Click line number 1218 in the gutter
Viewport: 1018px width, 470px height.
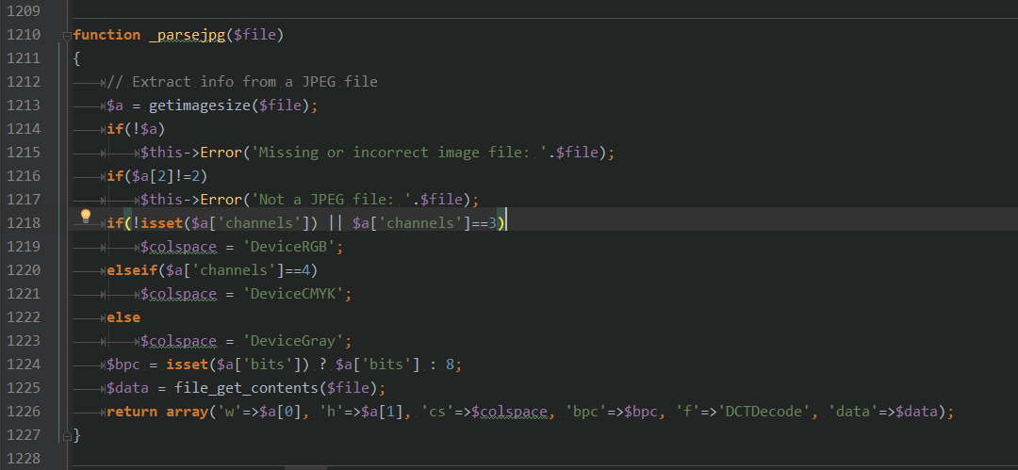(24, 223)
